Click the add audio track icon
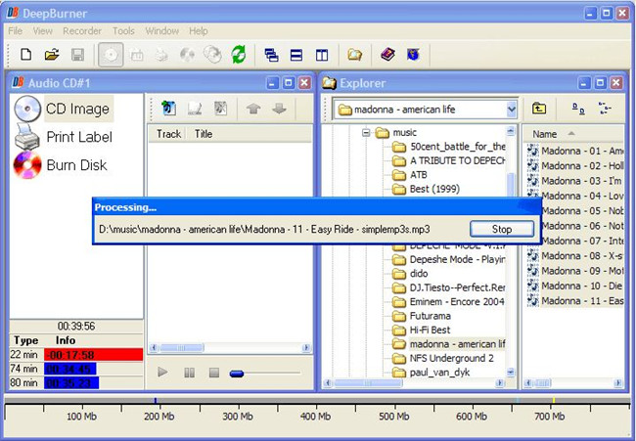 click(x=168, y=109)
